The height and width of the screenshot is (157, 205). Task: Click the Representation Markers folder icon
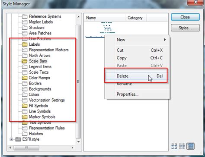click(25, 50)
